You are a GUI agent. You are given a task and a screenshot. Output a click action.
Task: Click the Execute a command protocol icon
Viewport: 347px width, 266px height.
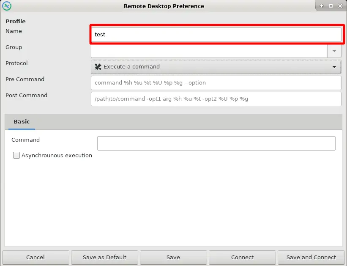(x=98, y=66)
